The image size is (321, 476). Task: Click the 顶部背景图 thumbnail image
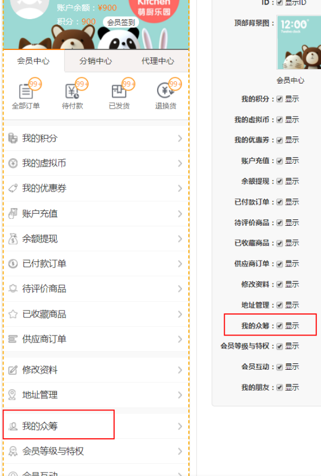click(x=299, y=43)
